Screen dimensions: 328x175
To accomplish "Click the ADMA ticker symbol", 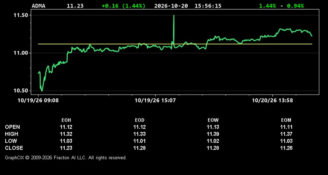I will coord(38,6).
